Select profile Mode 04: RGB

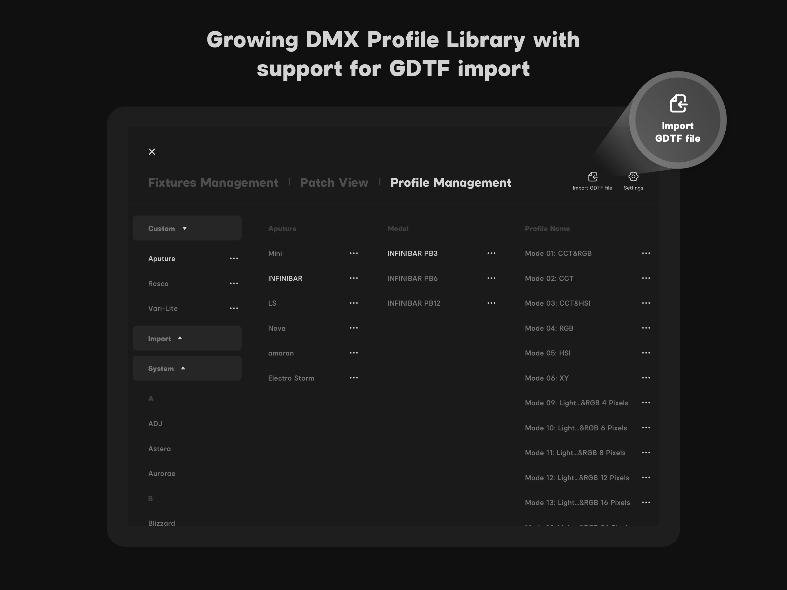[x=549, y=328]
